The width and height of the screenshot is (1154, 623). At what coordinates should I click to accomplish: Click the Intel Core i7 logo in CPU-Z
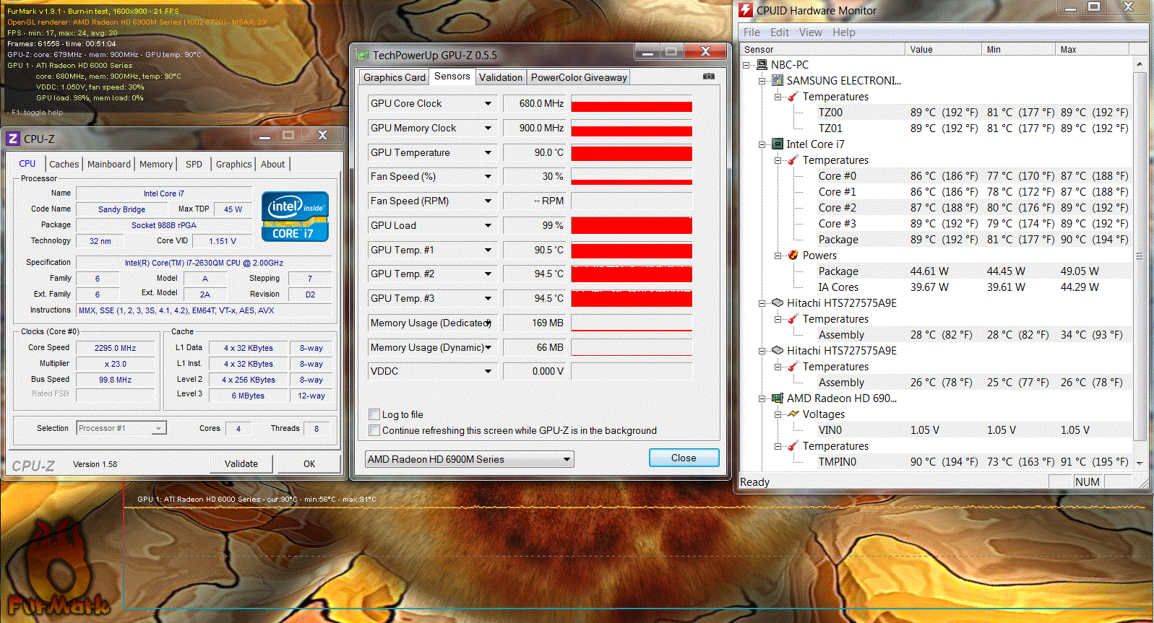click(x=295, y=216)
